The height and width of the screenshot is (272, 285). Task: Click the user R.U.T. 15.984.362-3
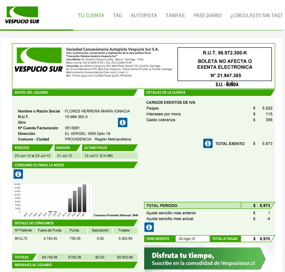click(76, 117)
